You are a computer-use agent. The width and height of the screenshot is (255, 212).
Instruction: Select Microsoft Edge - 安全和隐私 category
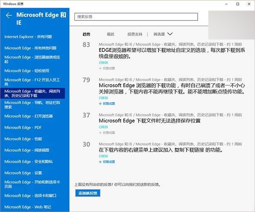point(28,161)
